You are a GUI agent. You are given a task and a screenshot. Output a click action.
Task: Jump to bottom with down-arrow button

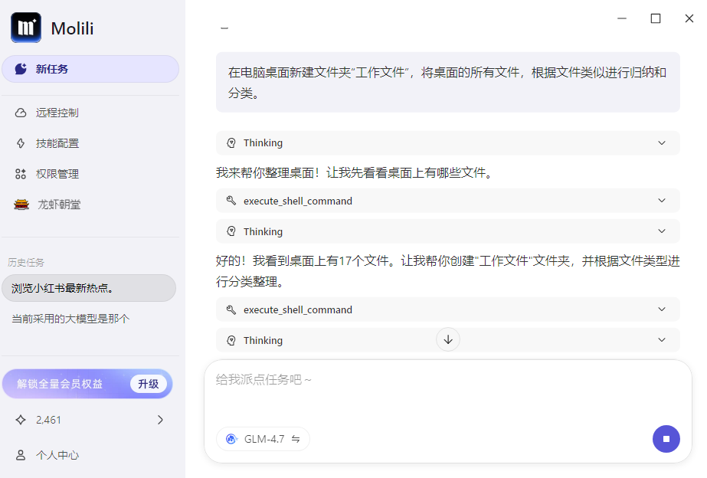coord(448,339)
